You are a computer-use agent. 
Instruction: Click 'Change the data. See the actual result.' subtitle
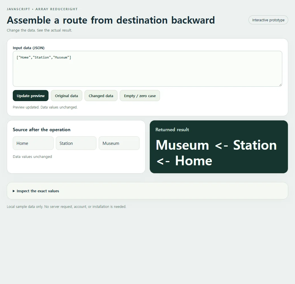(x=39, y=30)
